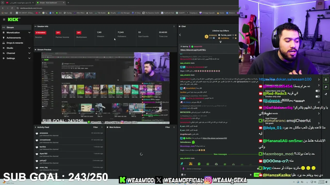
Task: Select tezAbs follow activity entry
Action: [70, 148]
